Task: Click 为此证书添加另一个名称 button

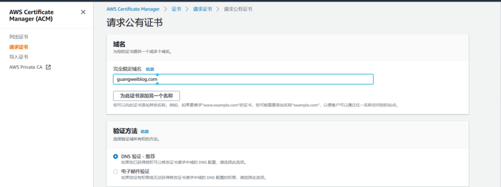Action: [x=146, y=96]
